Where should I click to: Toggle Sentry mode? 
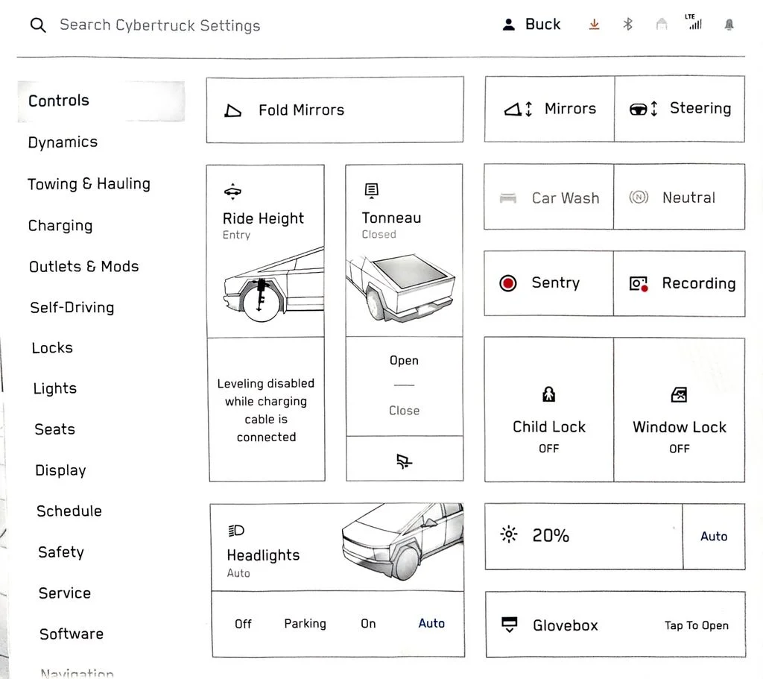548,283
